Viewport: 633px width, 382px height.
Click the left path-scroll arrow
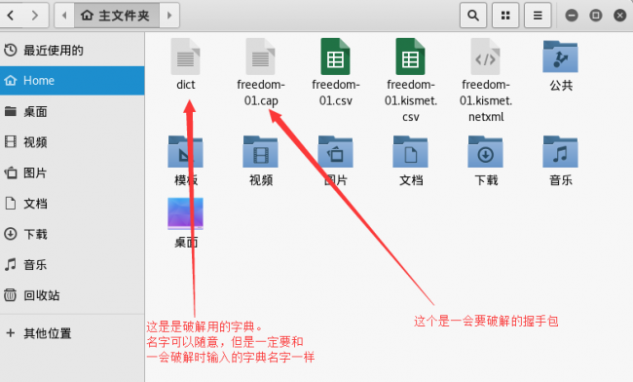click(64, 16)
